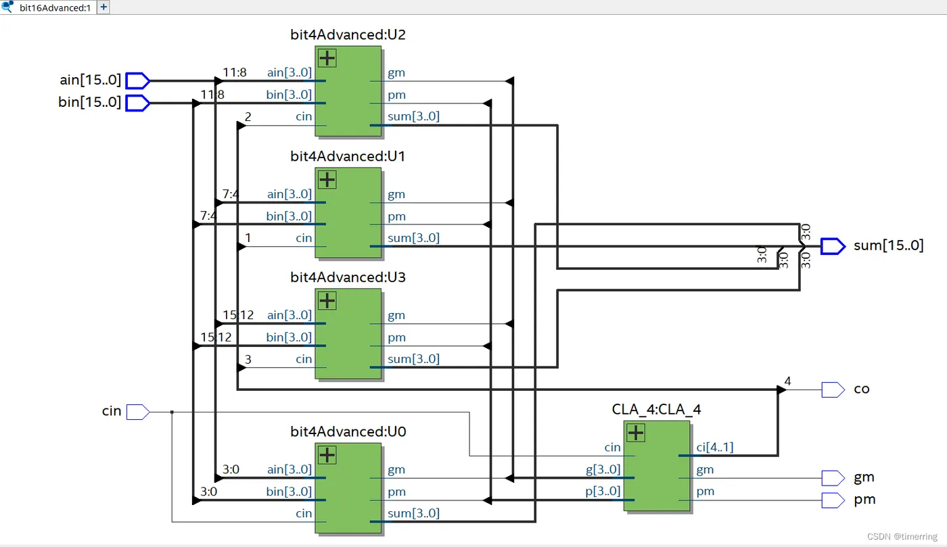The width and height of the screenshot is (947, 547).
Task: Click the 11:8 bus label on U2 ain
Action: [x=235, y=72]
